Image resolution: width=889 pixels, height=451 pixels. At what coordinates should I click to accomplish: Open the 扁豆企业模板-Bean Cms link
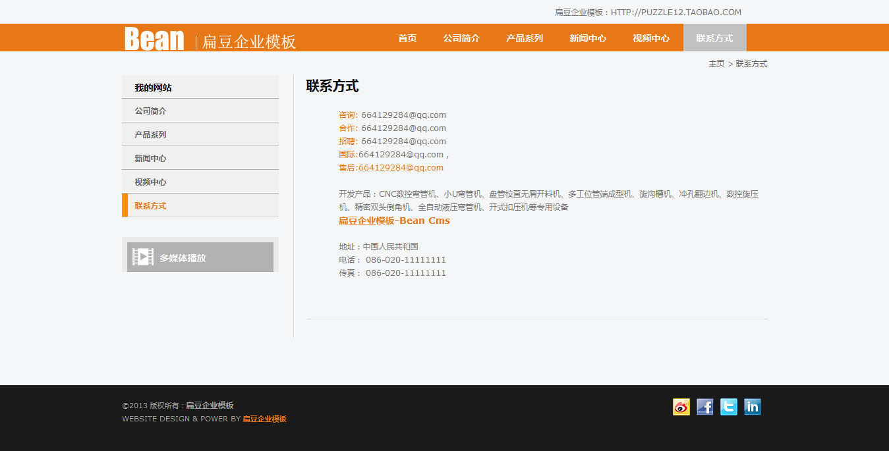click(394, 221)
